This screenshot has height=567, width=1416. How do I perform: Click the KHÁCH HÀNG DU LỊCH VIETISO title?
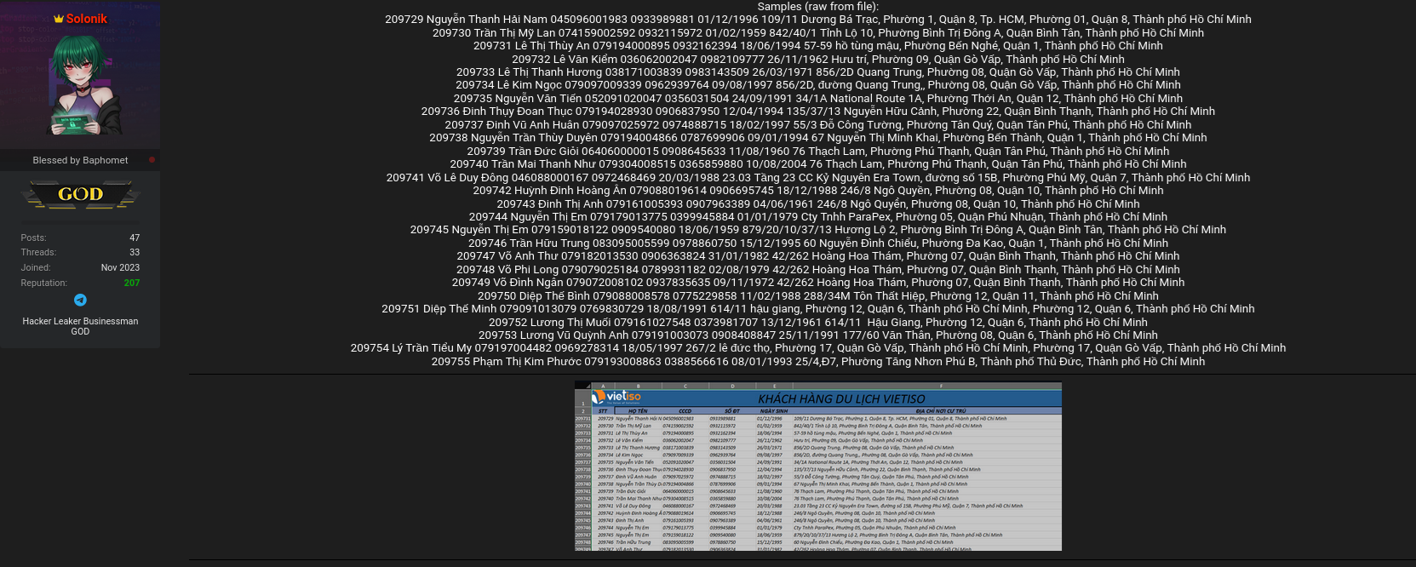(841, 398)
